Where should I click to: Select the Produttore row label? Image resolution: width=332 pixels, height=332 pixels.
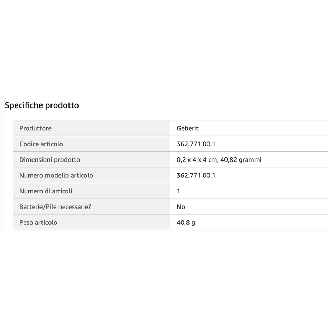pyautogui.click(x=35, y=128)
